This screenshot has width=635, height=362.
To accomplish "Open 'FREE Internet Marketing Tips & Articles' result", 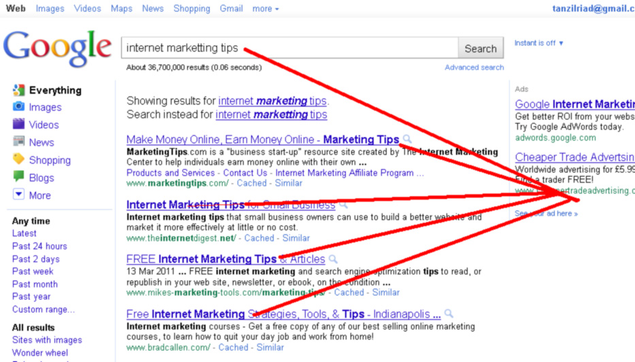I will pos(225,259).
